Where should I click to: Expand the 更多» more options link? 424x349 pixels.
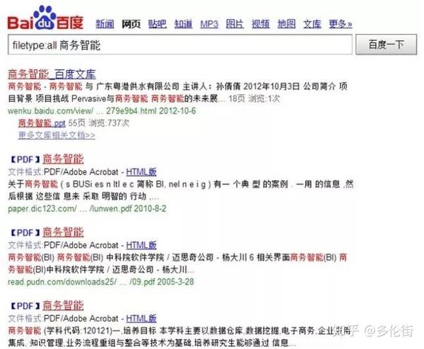tap(341, 24)
